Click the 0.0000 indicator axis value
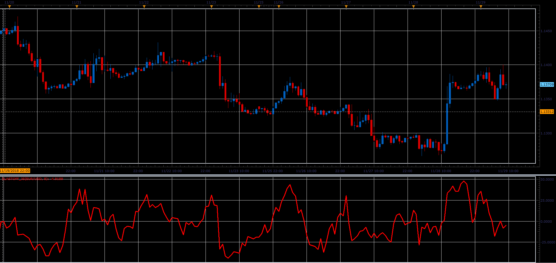Screen dimensions: 556x263 coord(546,222)
